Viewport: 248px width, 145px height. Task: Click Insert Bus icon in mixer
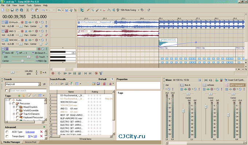coord(217,80)
